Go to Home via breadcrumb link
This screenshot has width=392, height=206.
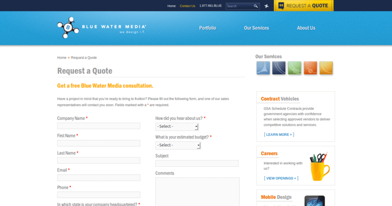tap(61, 58)
